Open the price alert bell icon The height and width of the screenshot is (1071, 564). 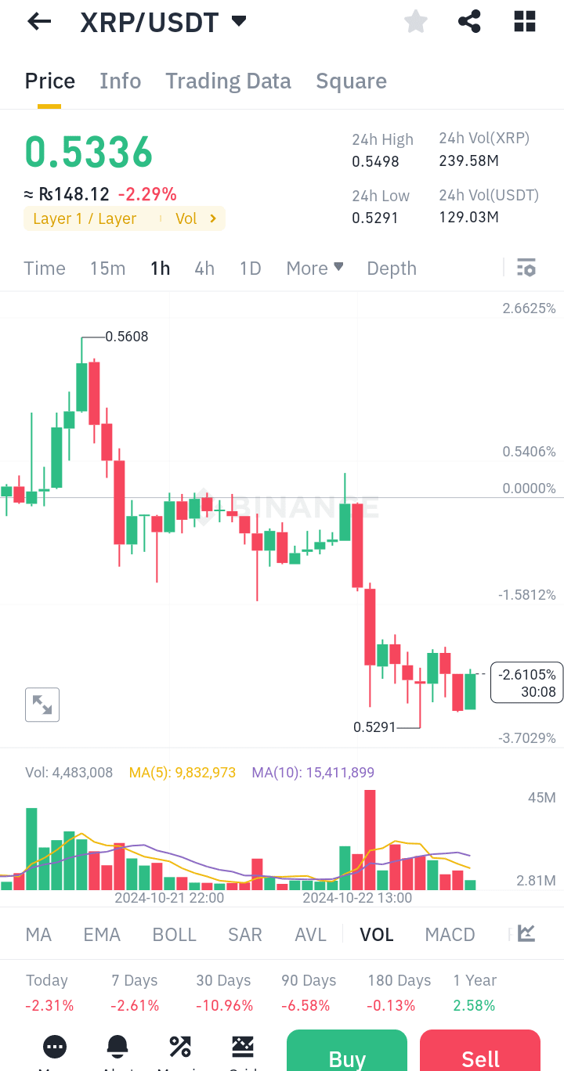click(117, 1046)
